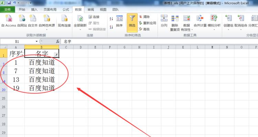Click the Save icon in quick access toolbar
This screenshot has height=137, width=258.
pos(9,3)
